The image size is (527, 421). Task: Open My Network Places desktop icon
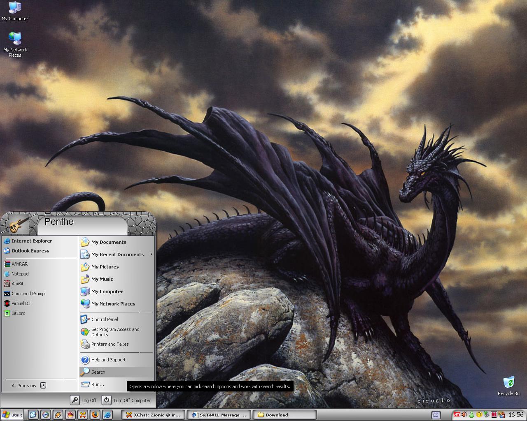(x=15, y=44)
